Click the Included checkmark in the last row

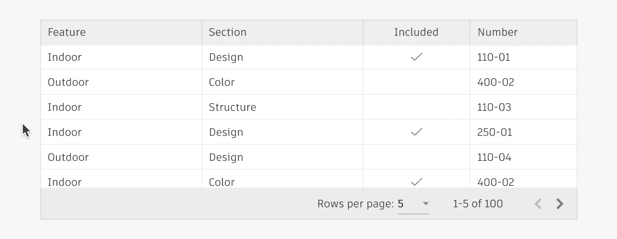416,182
